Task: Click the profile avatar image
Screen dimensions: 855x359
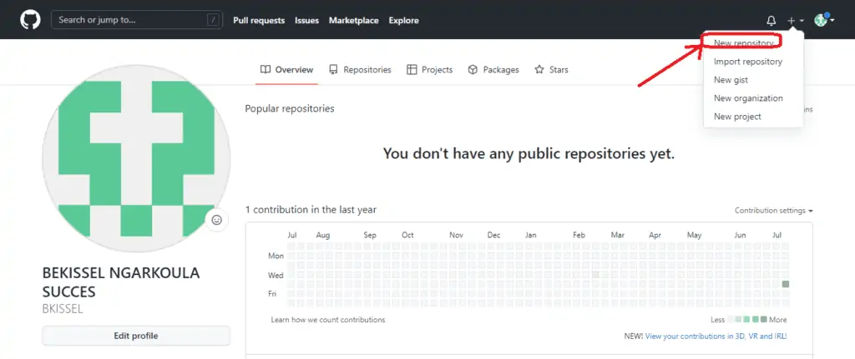Action: click(x=136, y=158)
